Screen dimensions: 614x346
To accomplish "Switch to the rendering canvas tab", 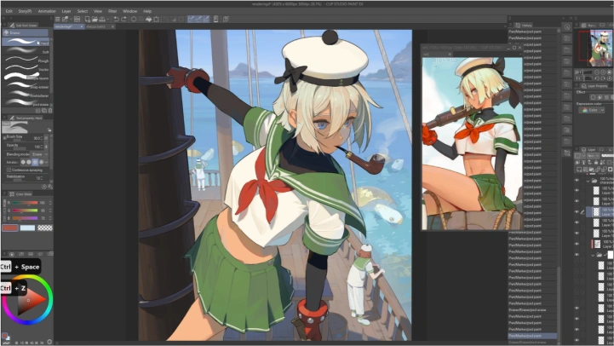I will click(x=69, y=26).
